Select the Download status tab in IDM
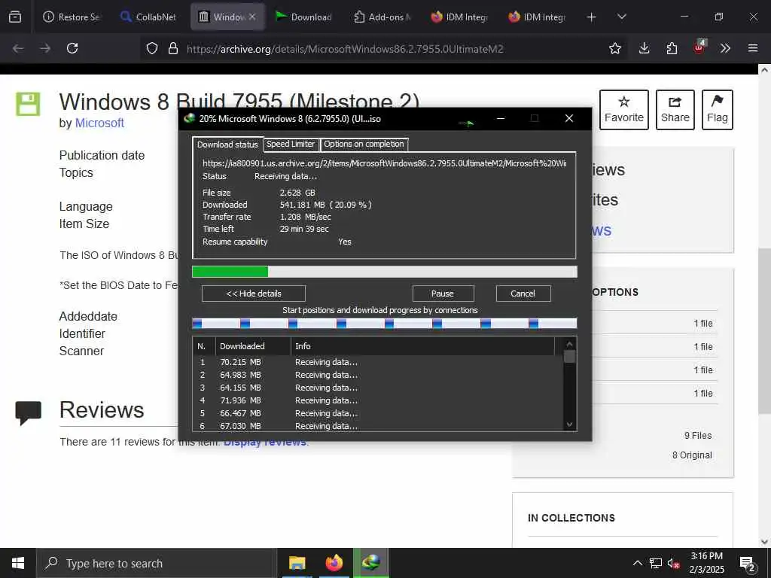 (227, 144)
